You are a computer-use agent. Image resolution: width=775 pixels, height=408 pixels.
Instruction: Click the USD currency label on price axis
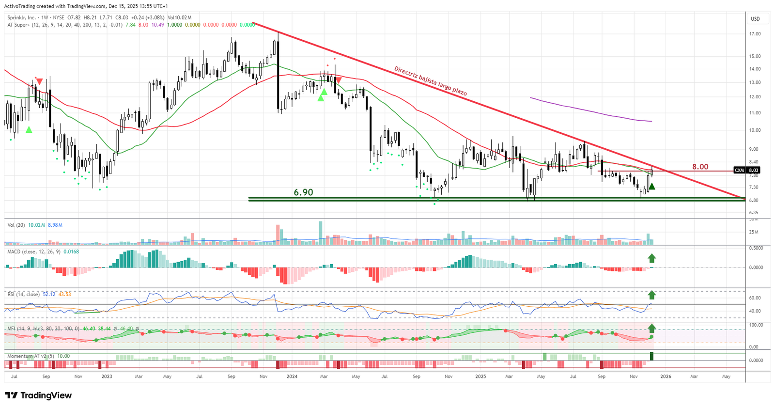pos(755,19)
